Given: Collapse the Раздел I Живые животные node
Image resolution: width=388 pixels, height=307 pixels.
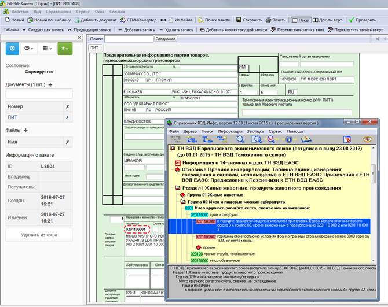Looking at the screenshot, I should pos(177,188).
